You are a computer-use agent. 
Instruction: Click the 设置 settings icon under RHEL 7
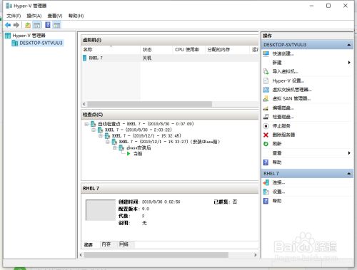[266, 192]
